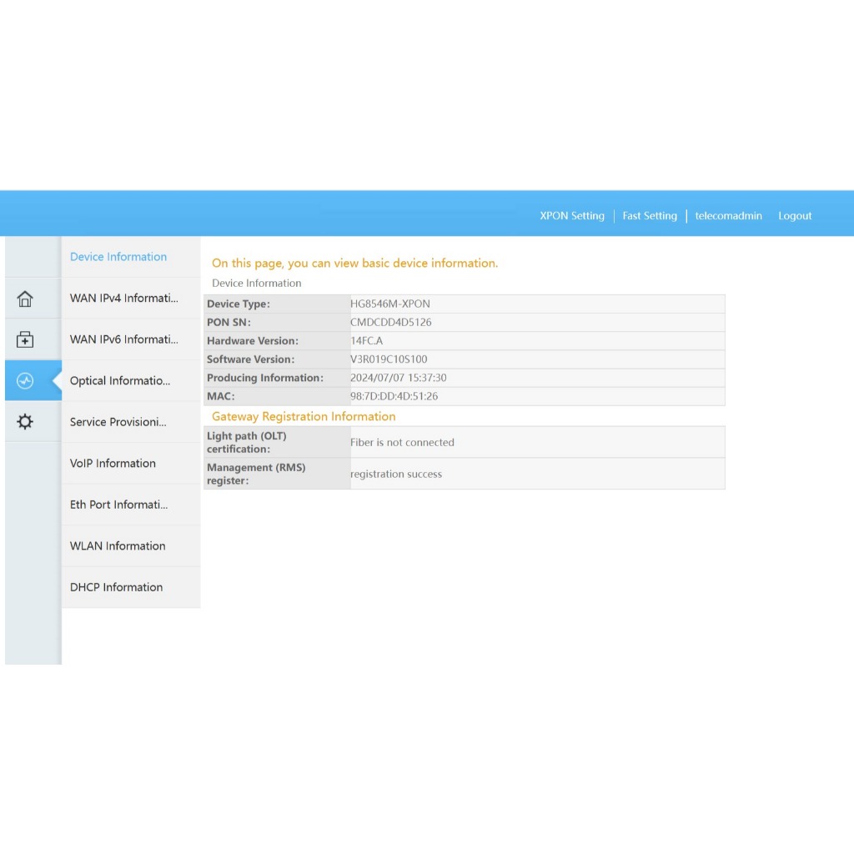This screenshot has width=854, height=854.
Task: Show VoIP Information page
Action: 113,464
